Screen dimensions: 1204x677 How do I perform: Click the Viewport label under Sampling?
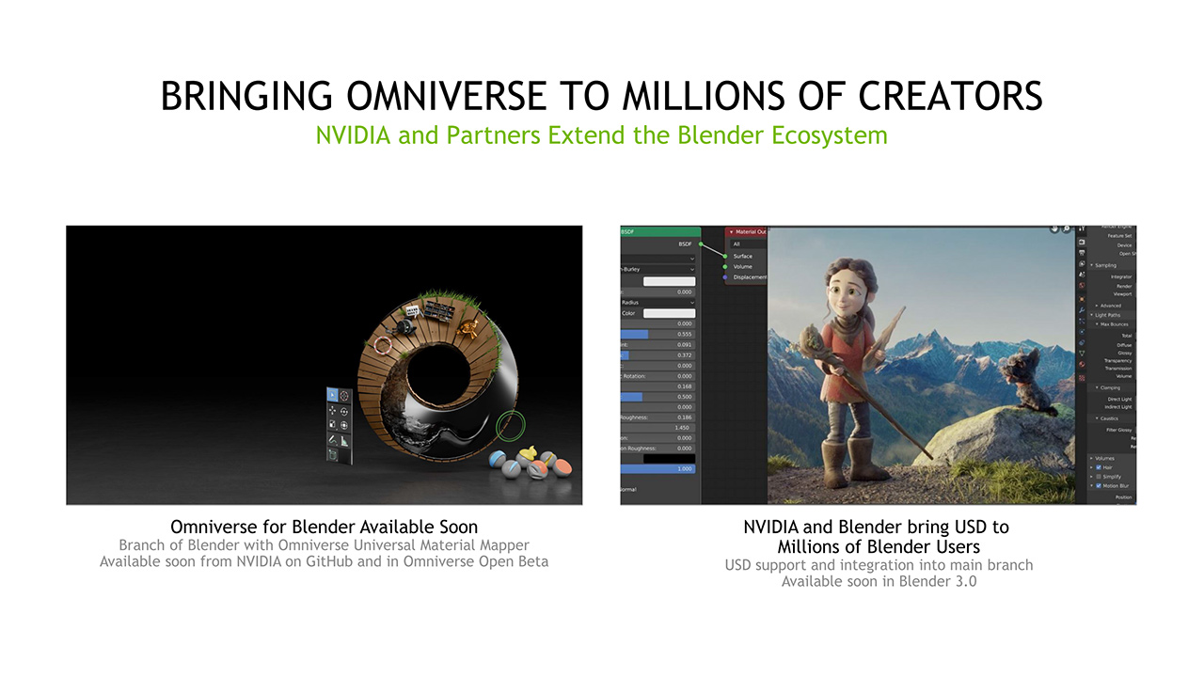1123,294
